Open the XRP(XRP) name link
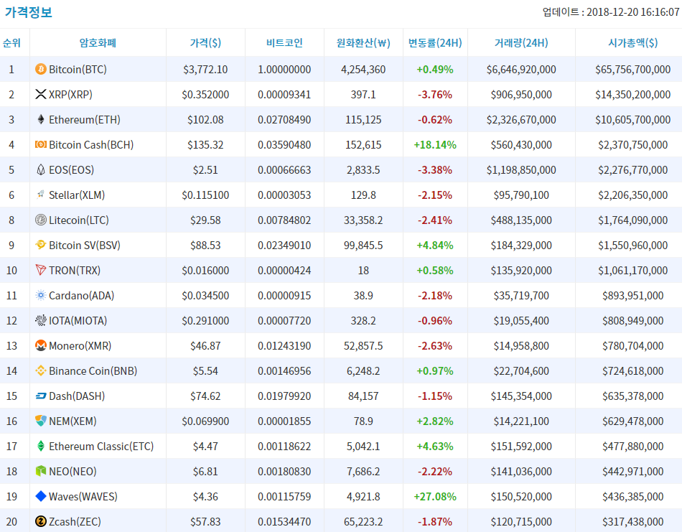Image resolution: width=682 pixels, height=532 pixels. (x=70, y=94)
